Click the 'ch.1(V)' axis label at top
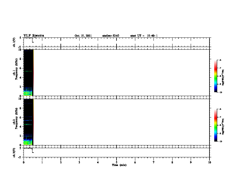 pyautogui.click(x=14, y=42)
